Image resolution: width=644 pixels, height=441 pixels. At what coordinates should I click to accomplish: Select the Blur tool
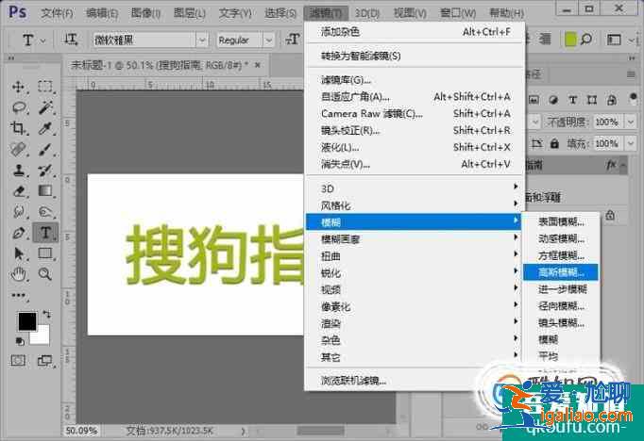tap(19, 212)
